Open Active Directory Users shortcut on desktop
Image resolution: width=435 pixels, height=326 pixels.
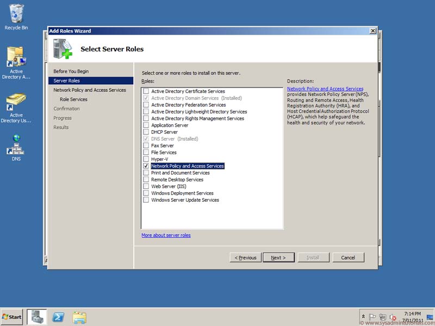coord(16,108)
